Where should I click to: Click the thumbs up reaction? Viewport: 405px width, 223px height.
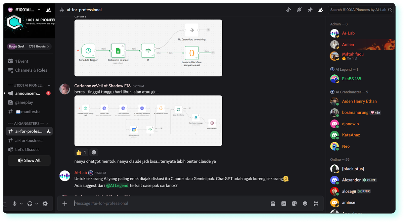tap(81, 152)
